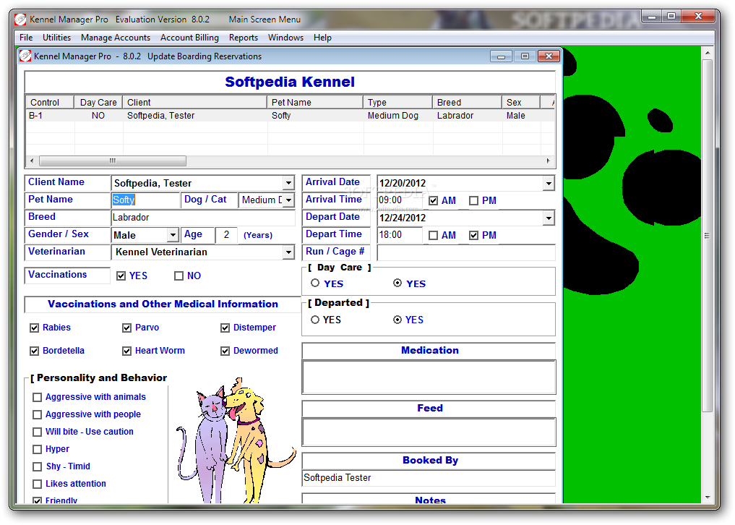
Task: Select the selected Day Care radio option
Action: 397,283
